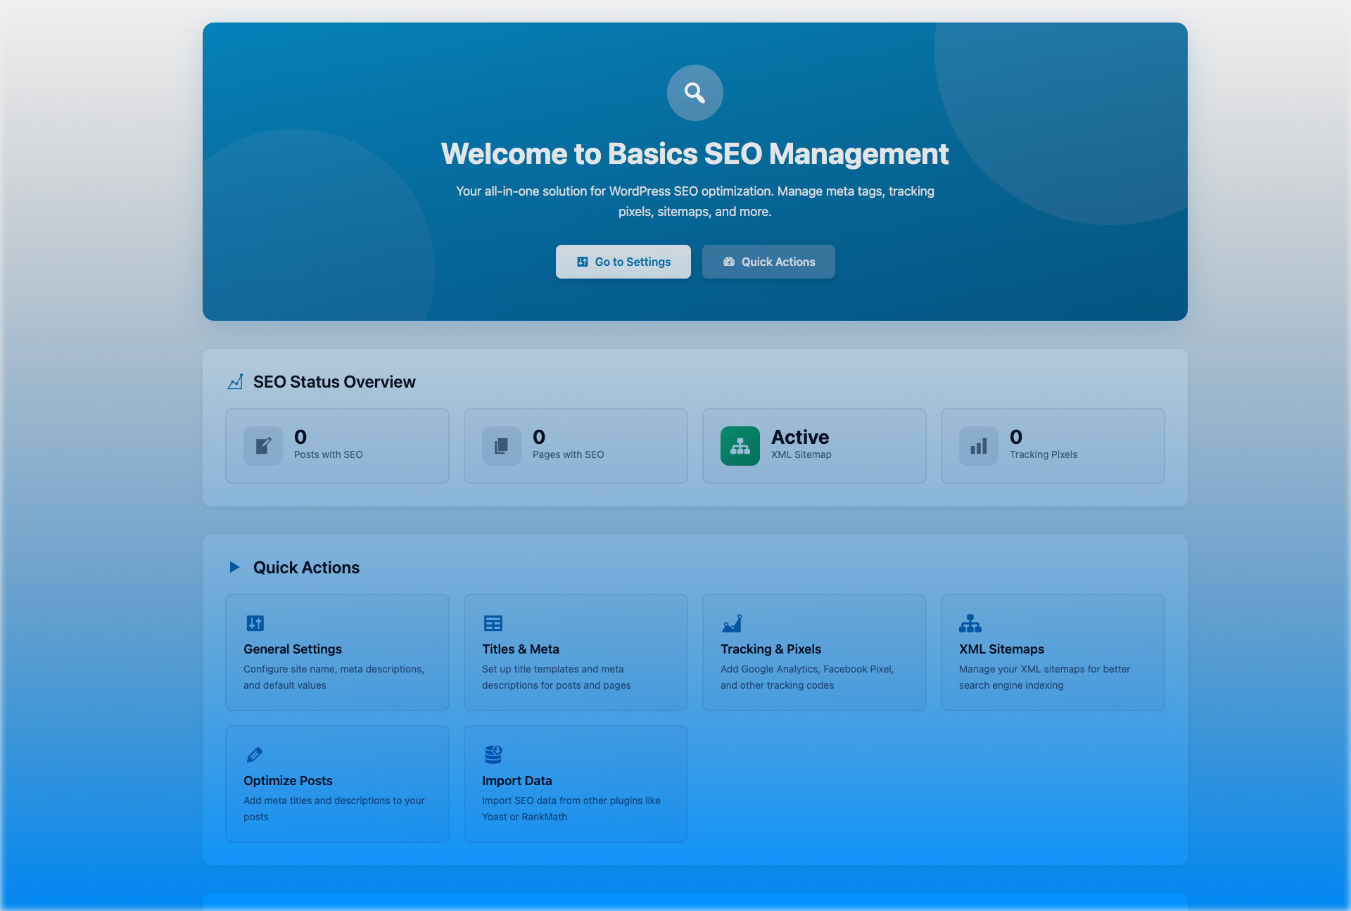
Task: Click the Tracking & Pixels chart icon
Action: (731, 623)
